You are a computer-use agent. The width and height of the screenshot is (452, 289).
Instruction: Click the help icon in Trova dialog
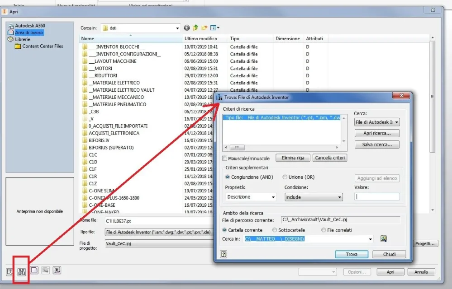tap(224, 254)
